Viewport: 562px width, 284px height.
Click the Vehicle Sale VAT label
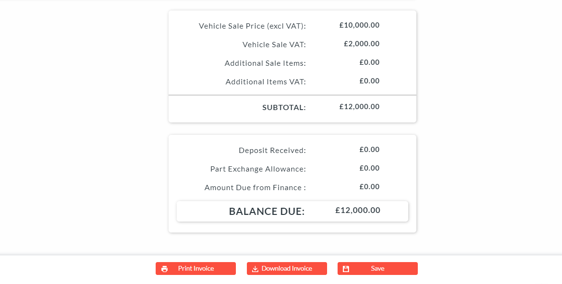274,45
